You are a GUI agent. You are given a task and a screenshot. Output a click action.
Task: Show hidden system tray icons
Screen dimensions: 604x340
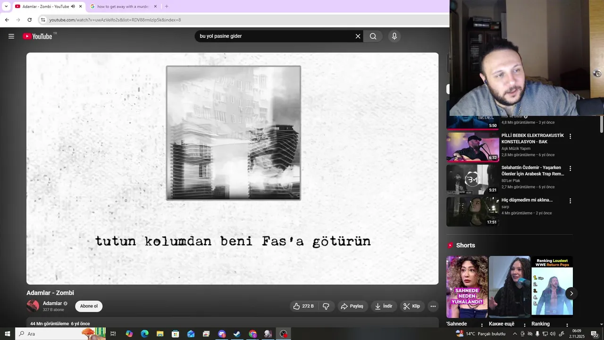515,334
